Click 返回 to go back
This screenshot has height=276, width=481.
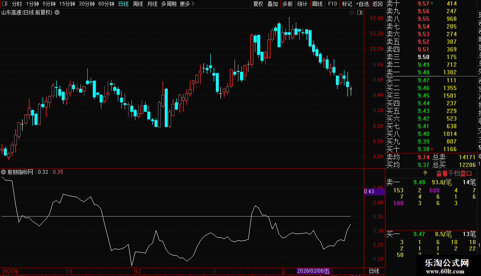point(377,4)
